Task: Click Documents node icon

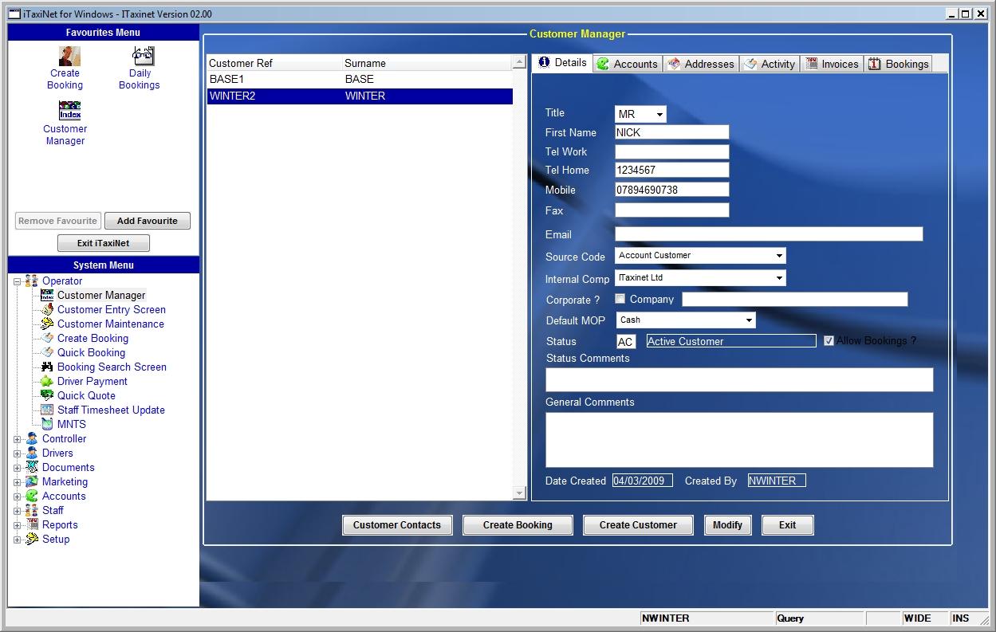Action: [32, 468]
